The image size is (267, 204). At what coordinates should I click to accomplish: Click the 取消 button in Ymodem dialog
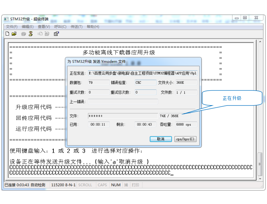[x=161, y=139]
